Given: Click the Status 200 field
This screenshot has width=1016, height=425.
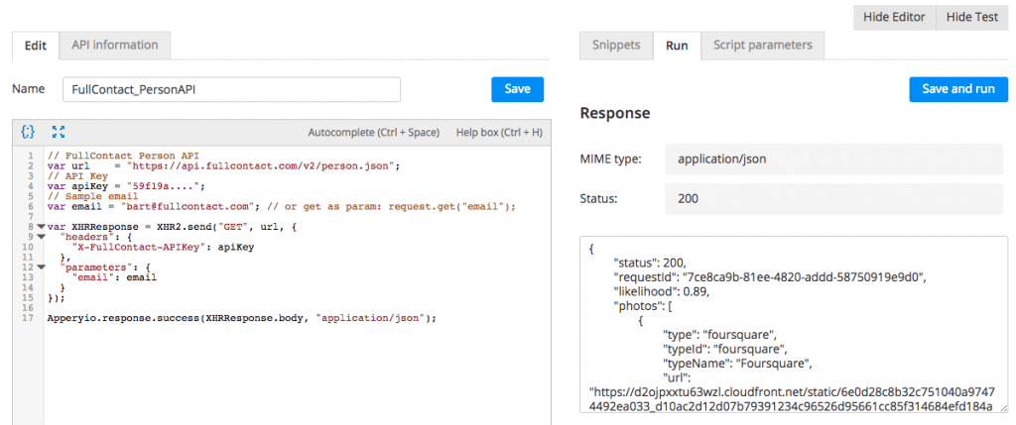Looking at the screenshot, I should [x=836, y=199].
